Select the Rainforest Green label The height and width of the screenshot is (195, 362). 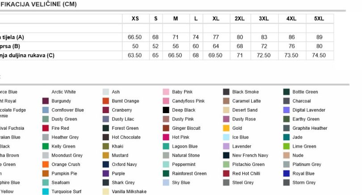189,174
